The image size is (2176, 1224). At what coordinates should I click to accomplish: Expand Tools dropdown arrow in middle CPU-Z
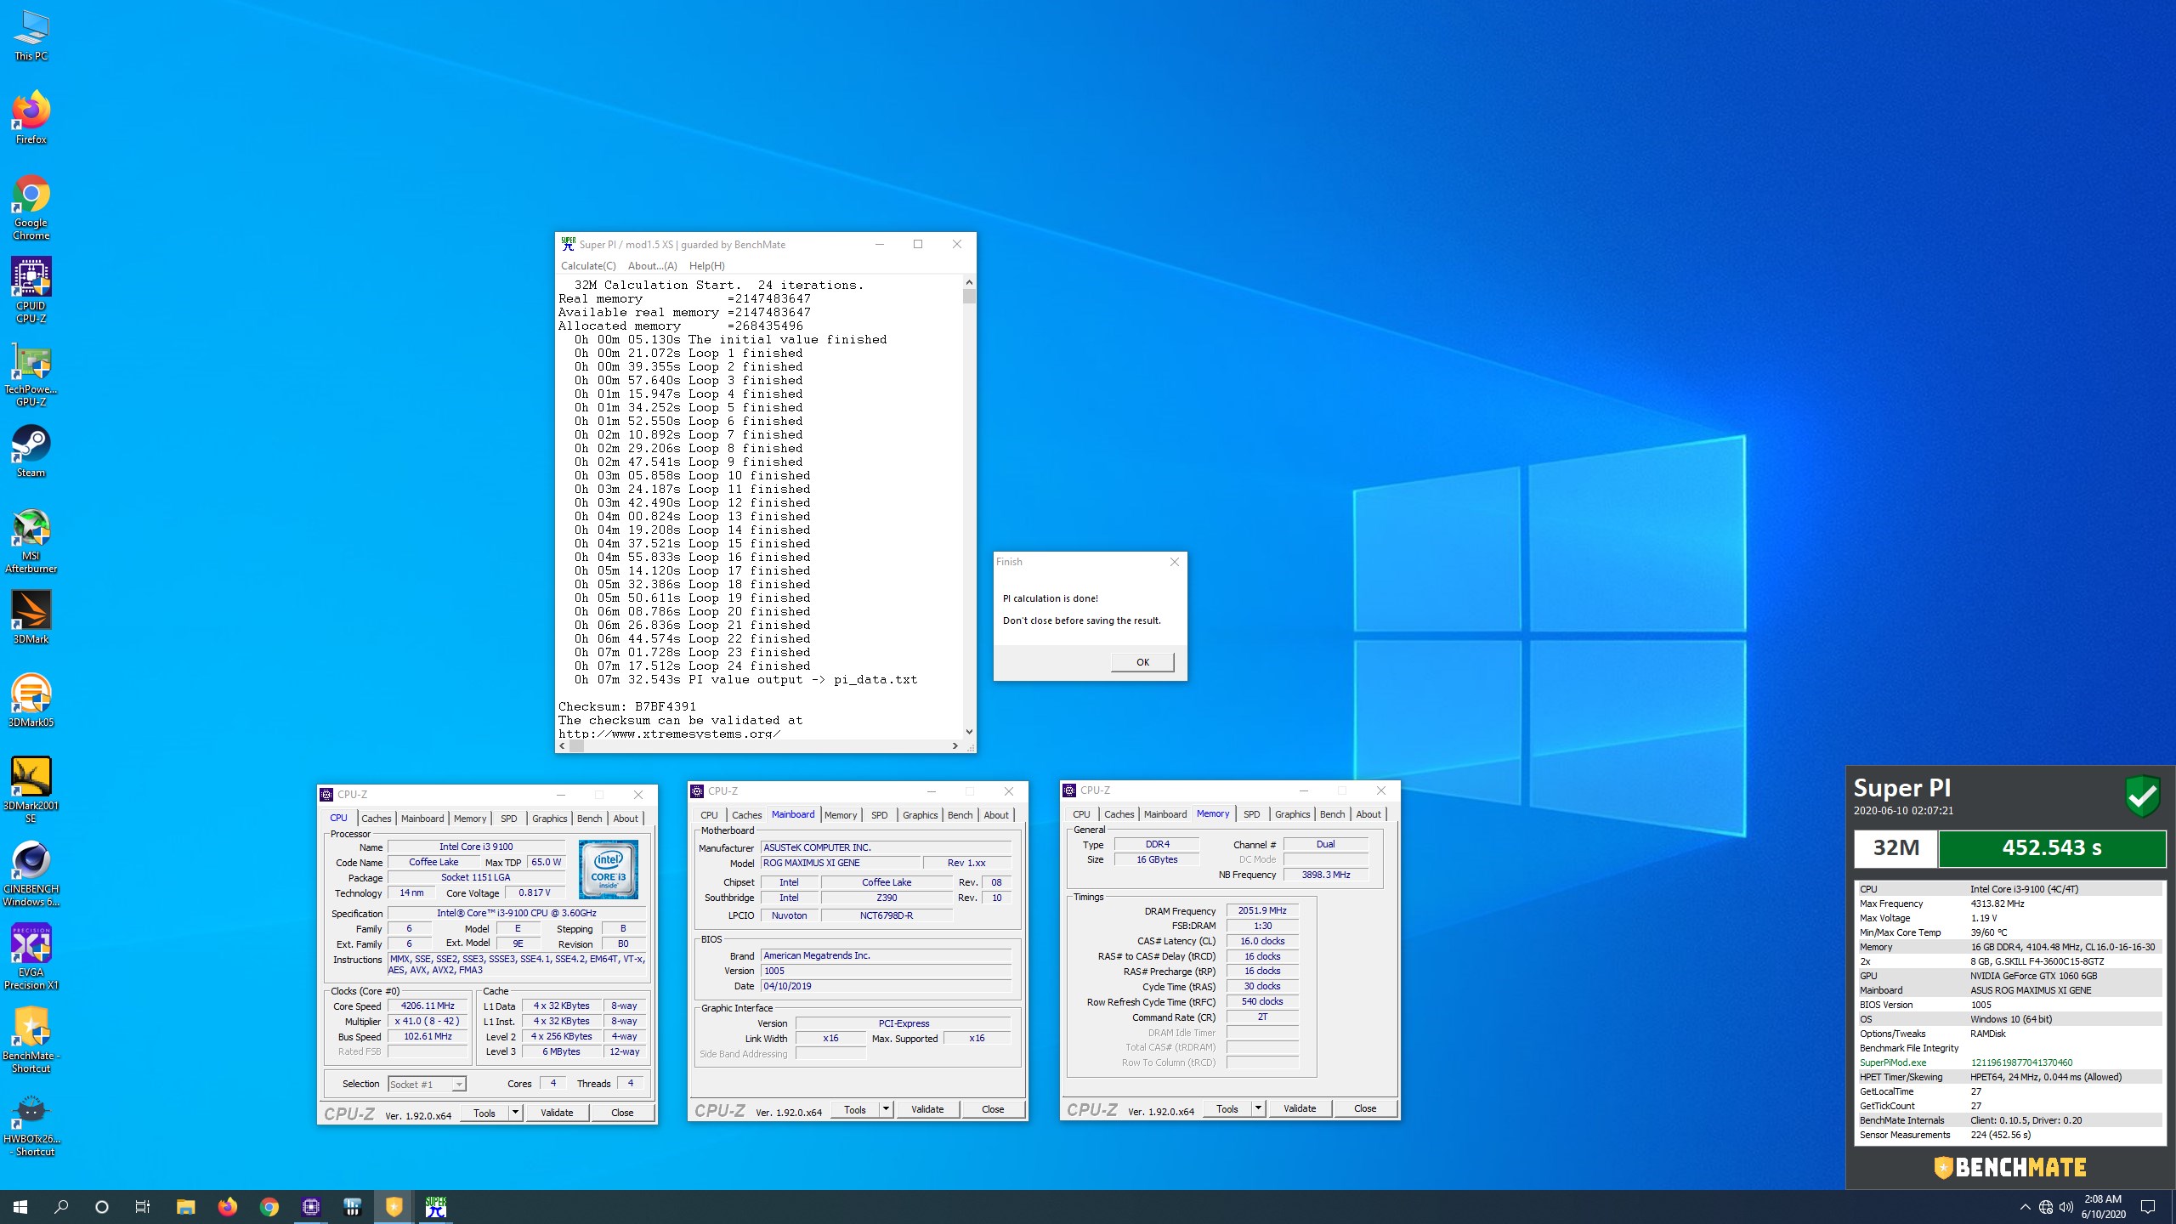pos(886,1109)
